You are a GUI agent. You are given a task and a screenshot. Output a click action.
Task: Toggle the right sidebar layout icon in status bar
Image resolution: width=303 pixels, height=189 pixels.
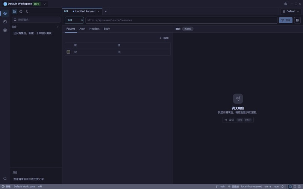click(299, 186)
